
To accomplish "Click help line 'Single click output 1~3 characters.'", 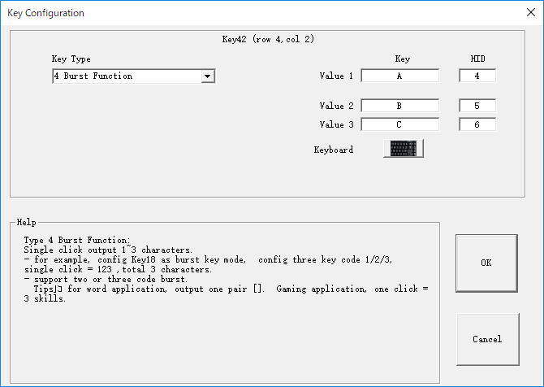I will point(108,250).
